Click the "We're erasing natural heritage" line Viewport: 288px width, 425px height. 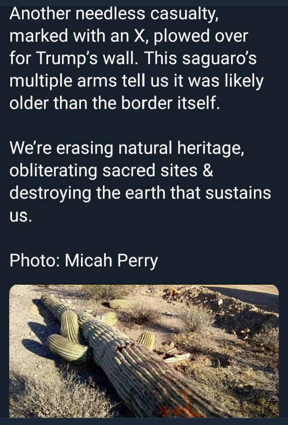(126, 148)
